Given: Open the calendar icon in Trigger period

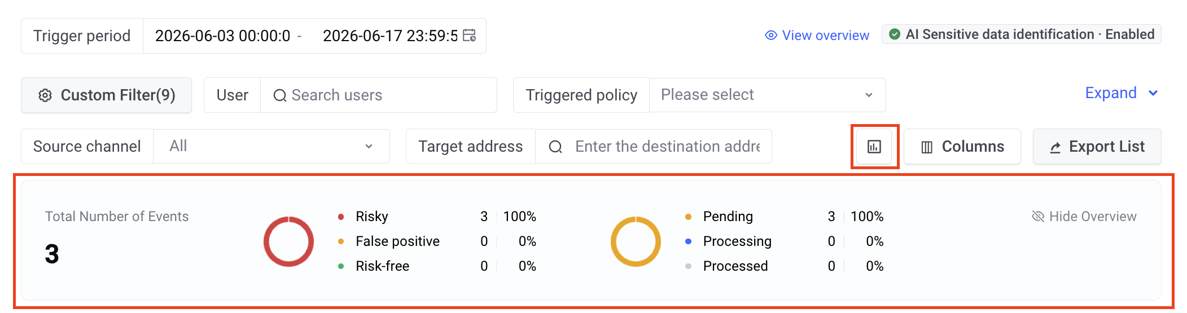Looking at the screenshot, I should click(x=469, y=36).
